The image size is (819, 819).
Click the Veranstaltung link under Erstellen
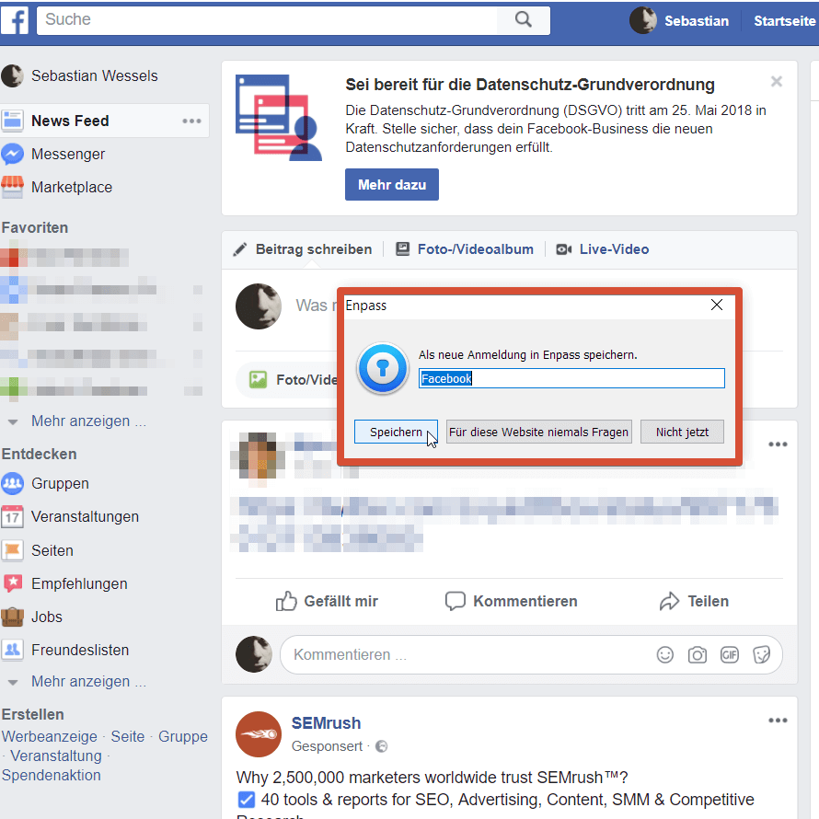[56, 756]
